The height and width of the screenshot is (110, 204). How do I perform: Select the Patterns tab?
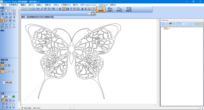click(165, 20)
